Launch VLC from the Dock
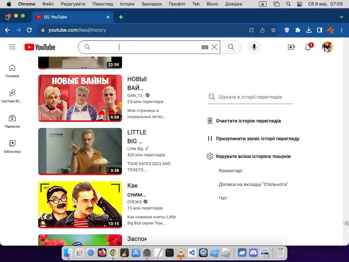 [181, 253]
